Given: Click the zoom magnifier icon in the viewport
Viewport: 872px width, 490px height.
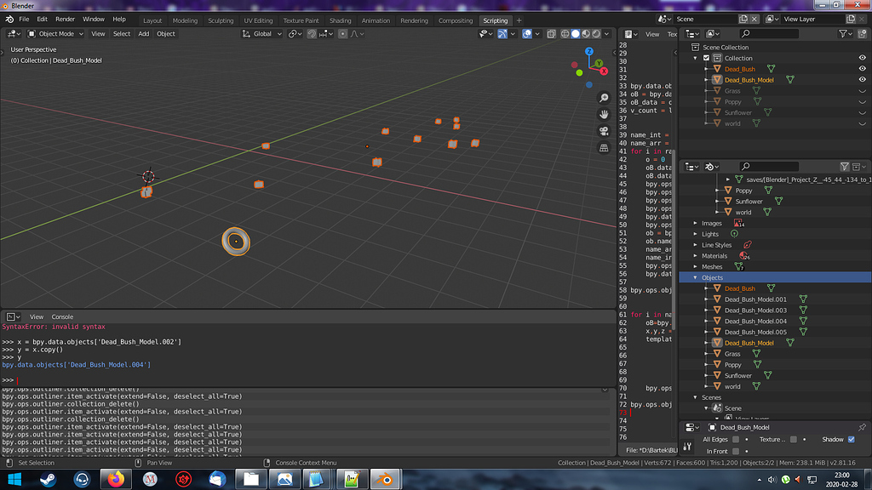Looking at the screenshot, I should [x=604, y=98].
